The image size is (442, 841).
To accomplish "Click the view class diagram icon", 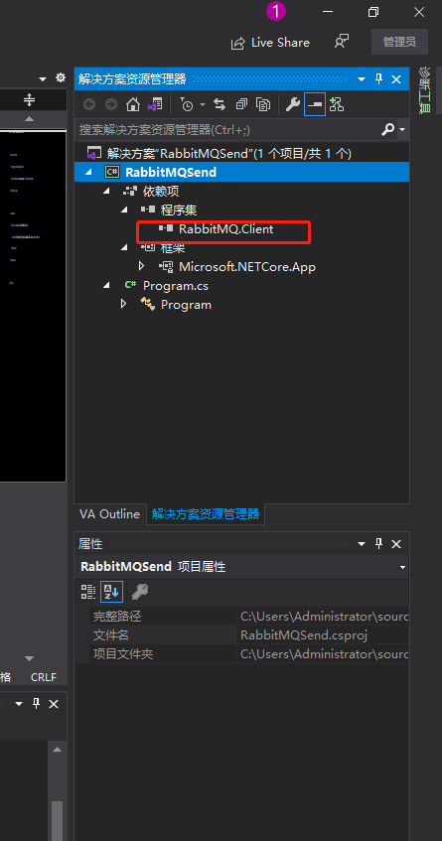I will [337, 104].
